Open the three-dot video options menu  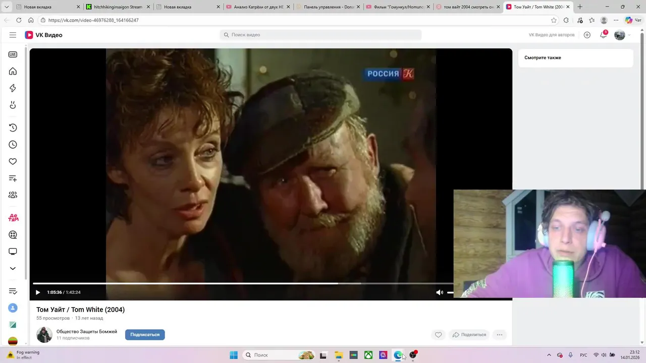pos(500,335)
